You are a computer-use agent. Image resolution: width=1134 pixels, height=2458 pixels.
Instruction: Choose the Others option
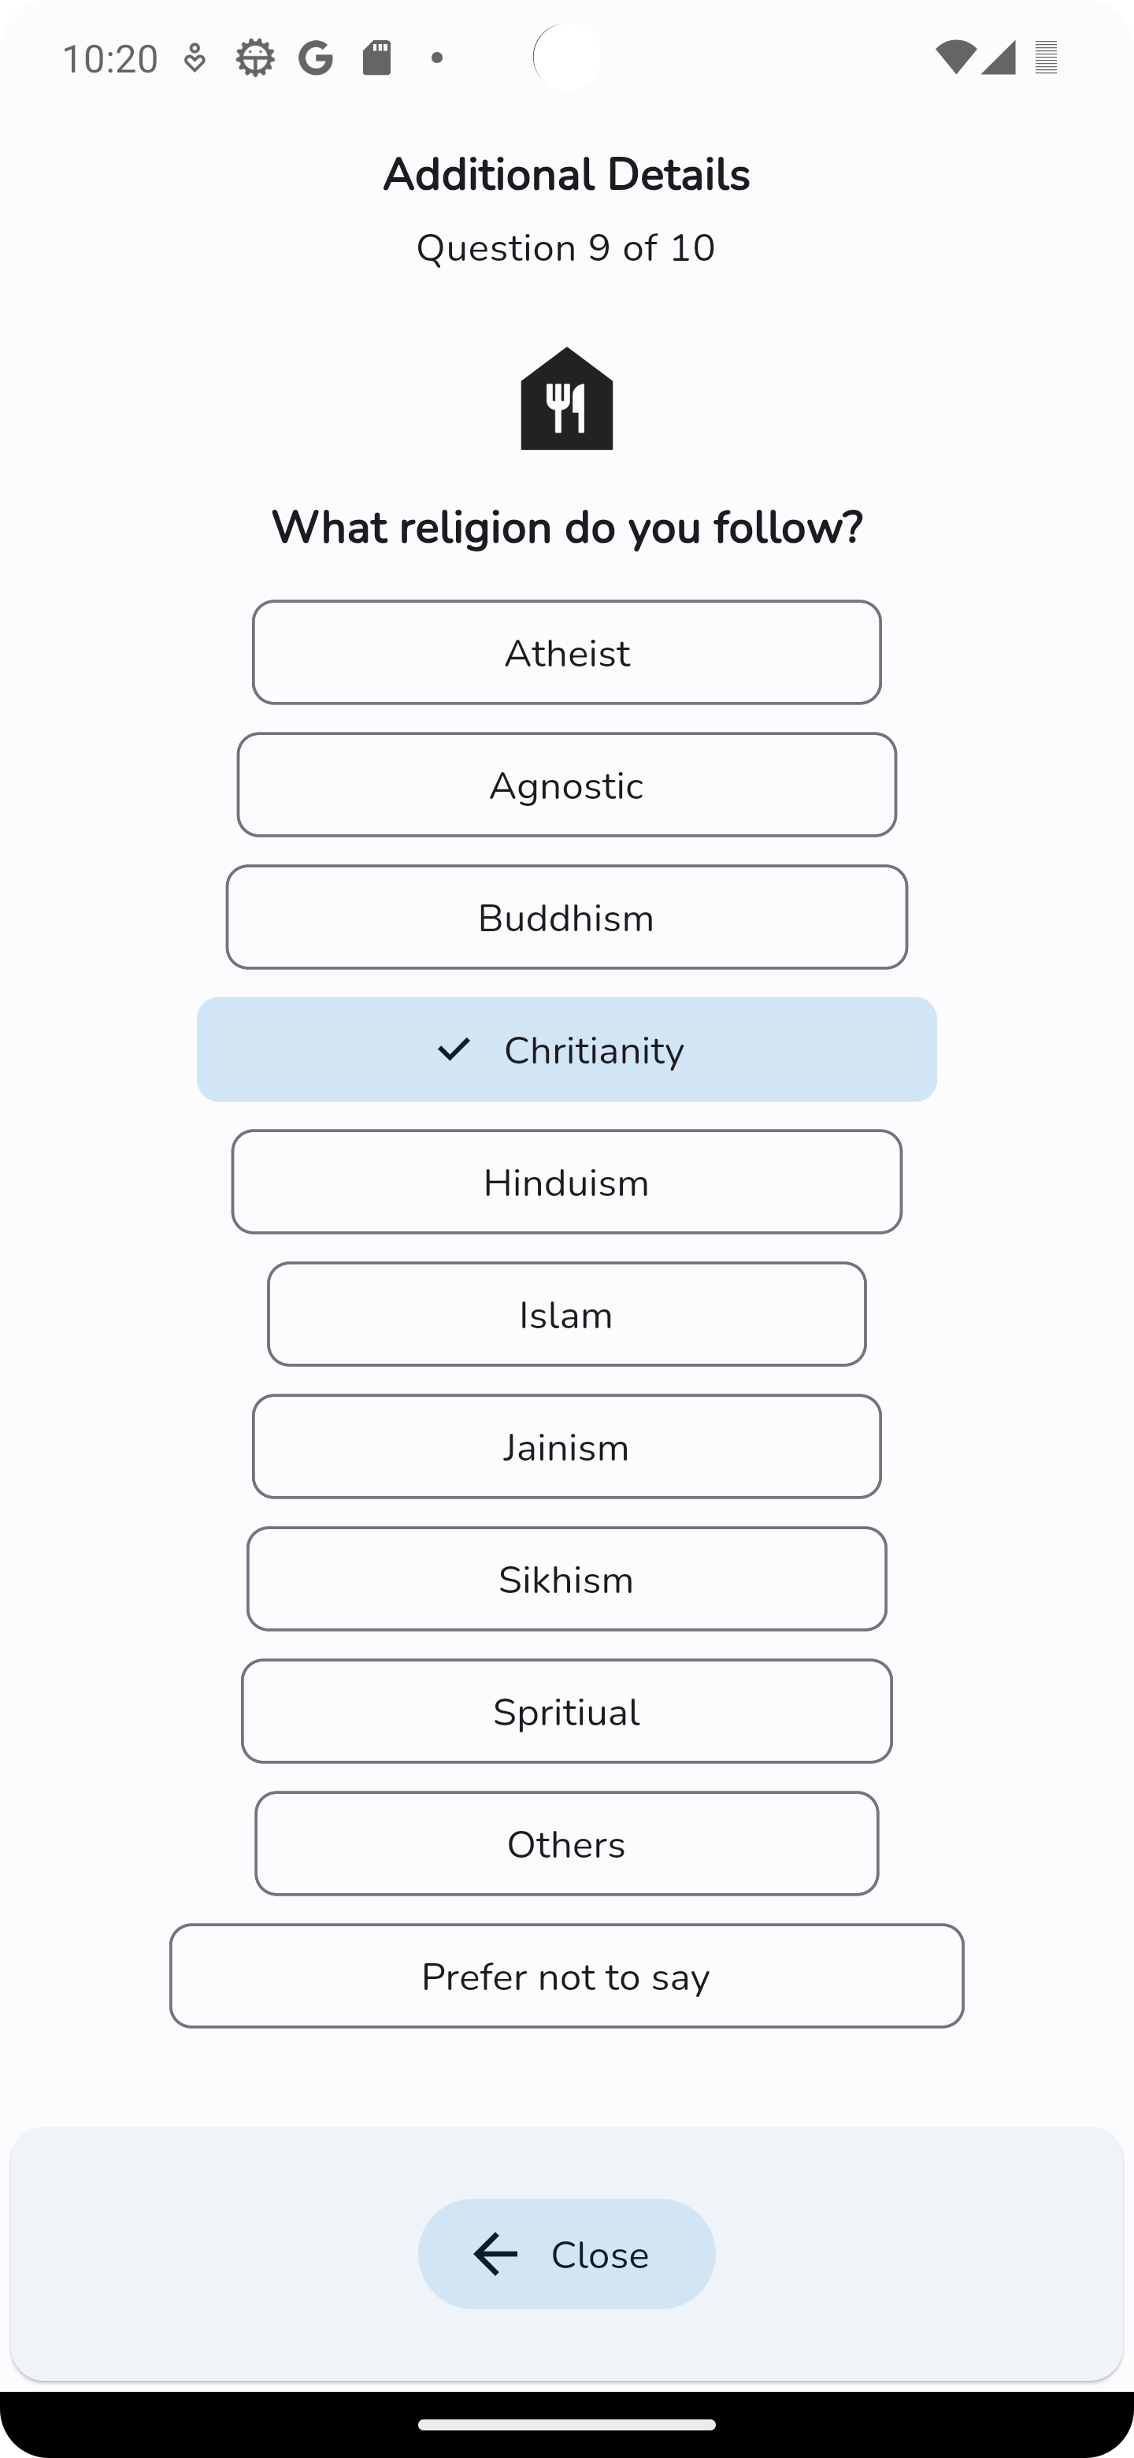[566, 1844]
